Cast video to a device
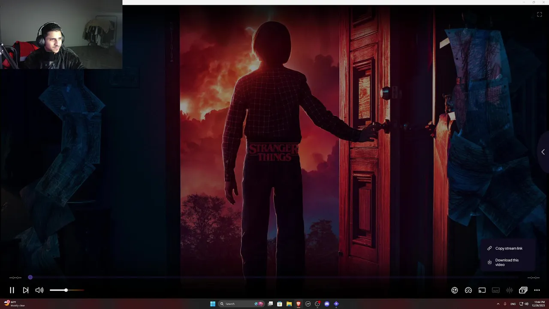The image size is (549, 309). tap(482, 290)
